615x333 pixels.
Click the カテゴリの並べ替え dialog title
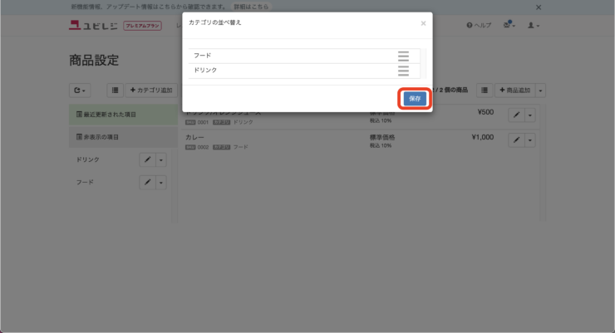click(215, 22)
